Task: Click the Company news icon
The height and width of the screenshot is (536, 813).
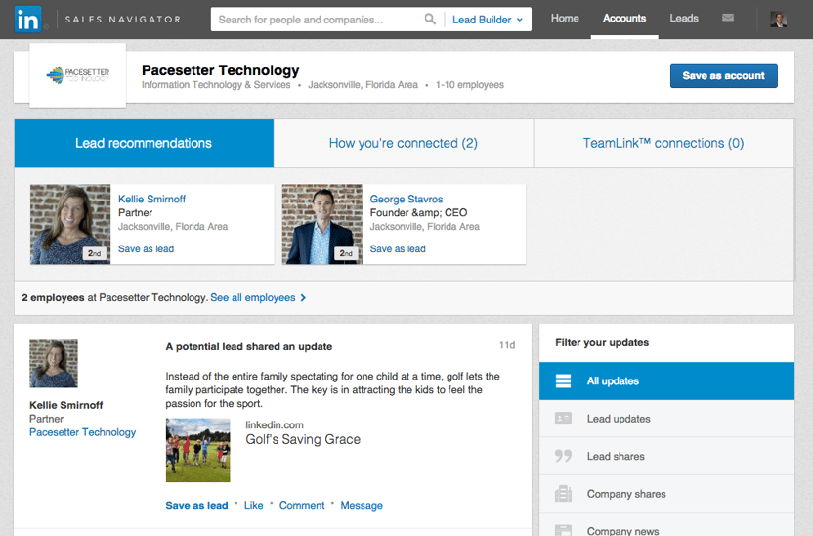Action: [x=563, y=530]
